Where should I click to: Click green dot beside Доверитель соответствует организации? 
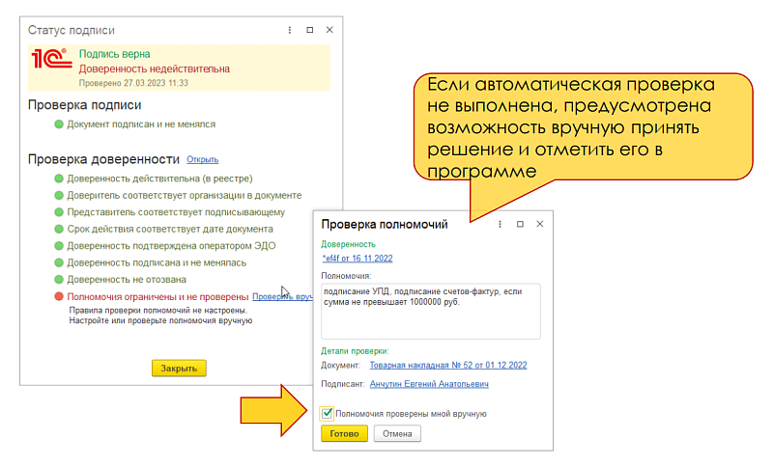click(59, 195)
